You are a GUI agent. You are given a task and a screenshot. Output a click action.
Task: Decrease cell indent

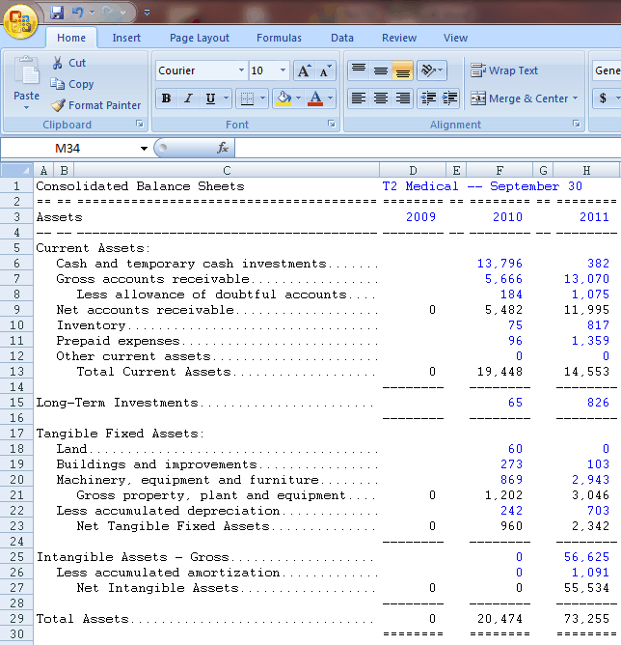(x=428, y=98)
